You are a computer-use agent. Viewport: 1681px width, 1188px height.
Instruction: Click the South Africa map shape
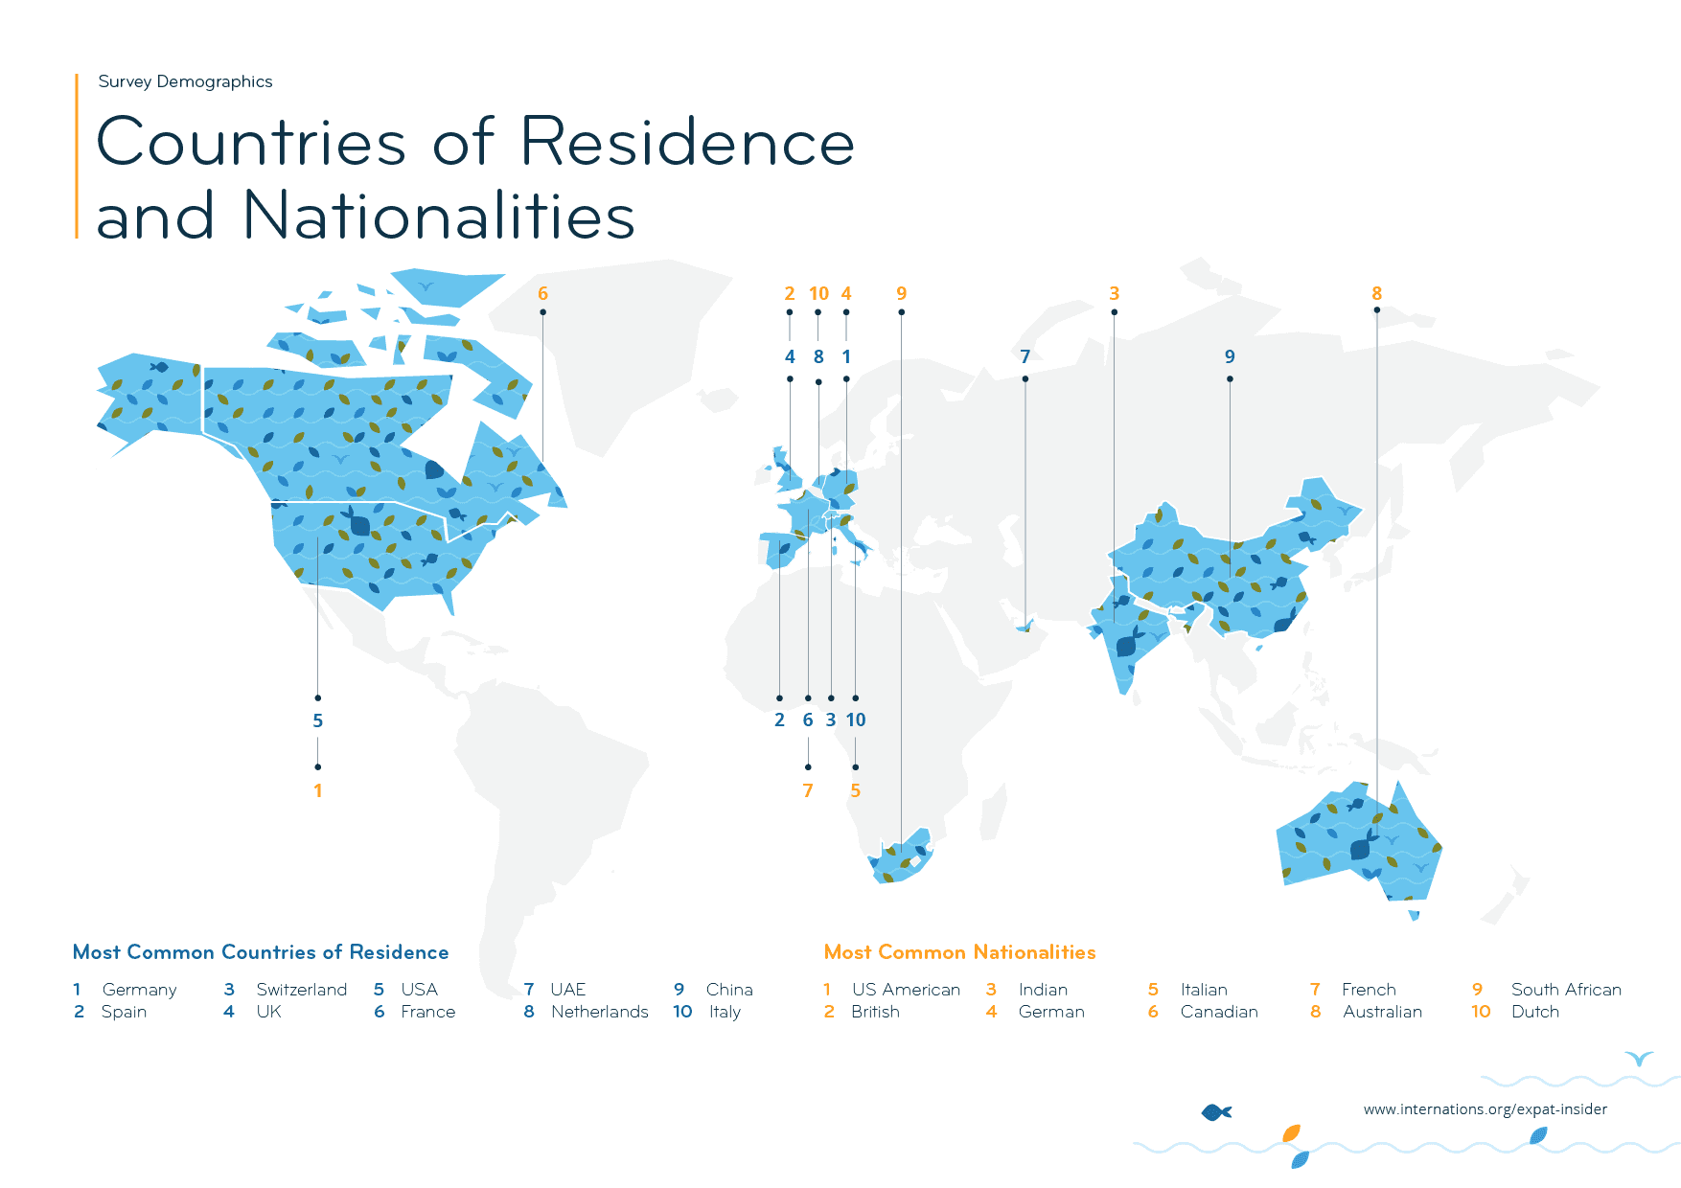click(x=901, y=859)
